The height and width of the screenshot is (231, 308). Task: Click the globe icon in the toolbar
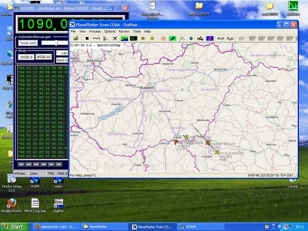(191, 38)
